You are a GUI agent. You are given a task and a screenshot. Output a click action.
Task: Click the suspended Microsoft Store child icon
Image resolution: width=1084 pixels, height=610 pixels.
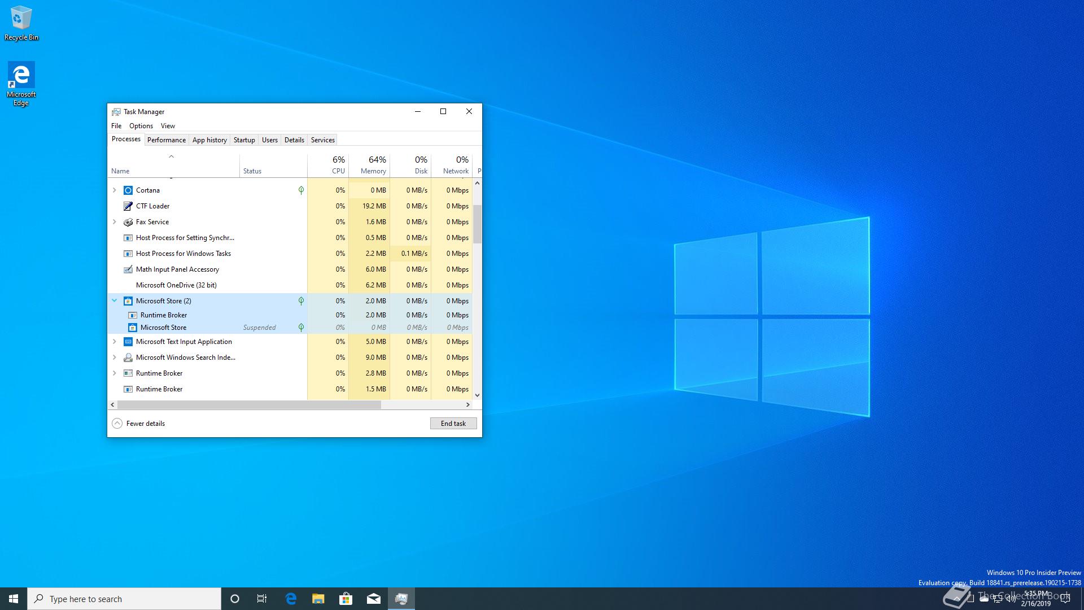(133, 328)
